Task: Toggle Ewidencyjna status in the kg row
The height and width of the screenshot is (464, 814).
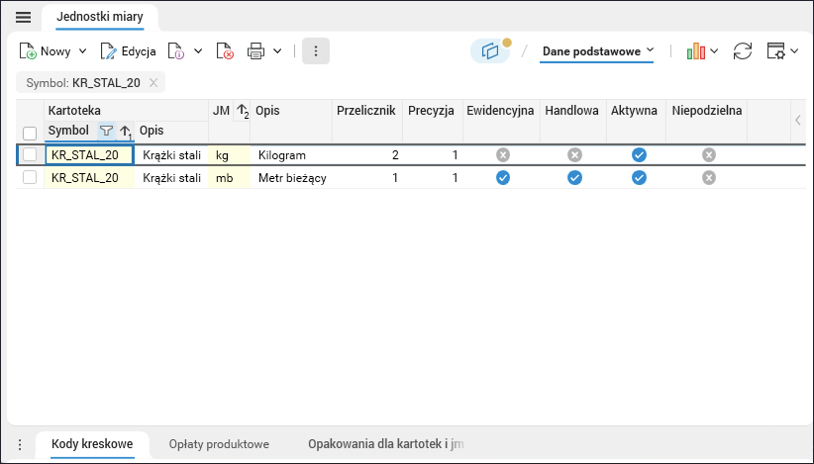Action: (x=502, y=154)
